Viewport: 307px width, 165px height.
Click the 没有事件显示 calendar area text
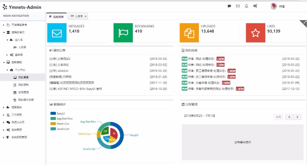[243, 142]
